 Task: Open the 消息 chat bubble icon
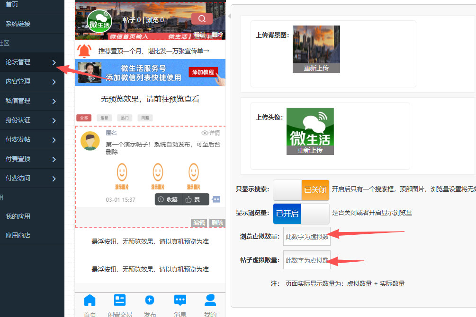click(180, 300)
